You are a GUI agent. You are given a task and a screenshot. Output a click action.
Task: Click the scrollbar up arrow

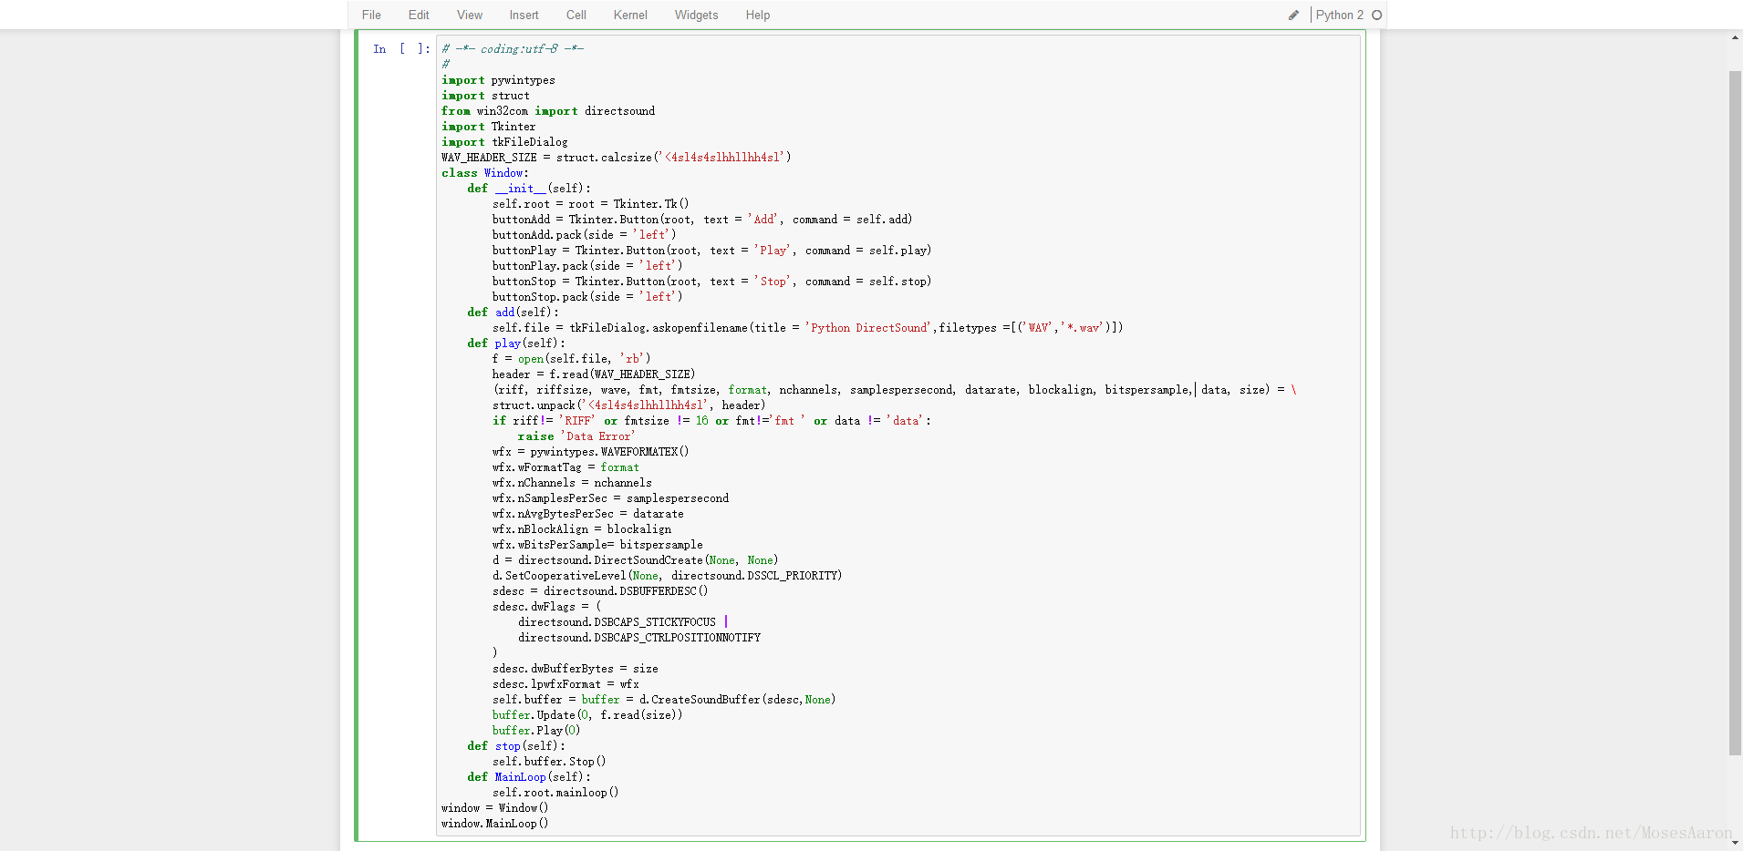coord(1735,37)
